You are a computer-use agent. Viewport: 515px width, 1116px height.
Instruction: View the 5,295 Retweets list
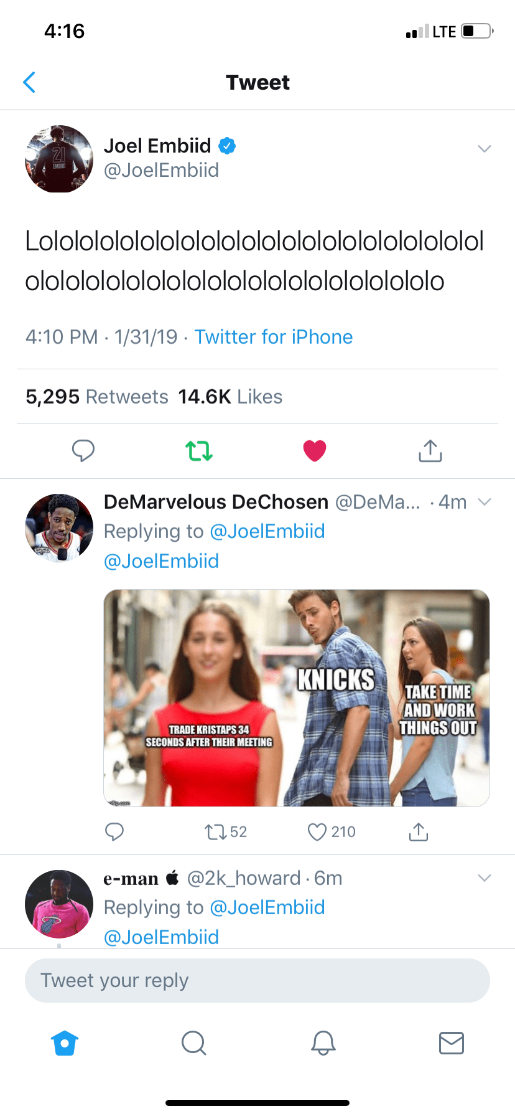click(x=97, y=397)
